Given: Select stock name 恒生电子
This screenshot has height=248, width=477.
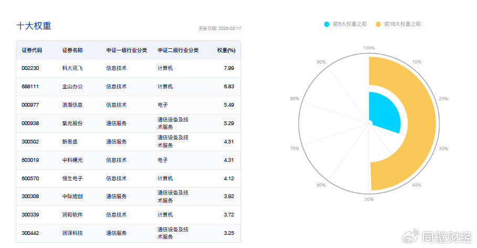Looking at the screenshot, I should click(x=72, y=178).
